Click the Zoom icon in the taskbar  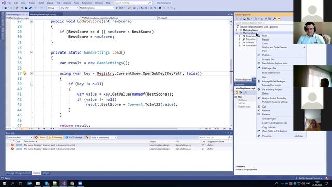[x=80, y=183]
